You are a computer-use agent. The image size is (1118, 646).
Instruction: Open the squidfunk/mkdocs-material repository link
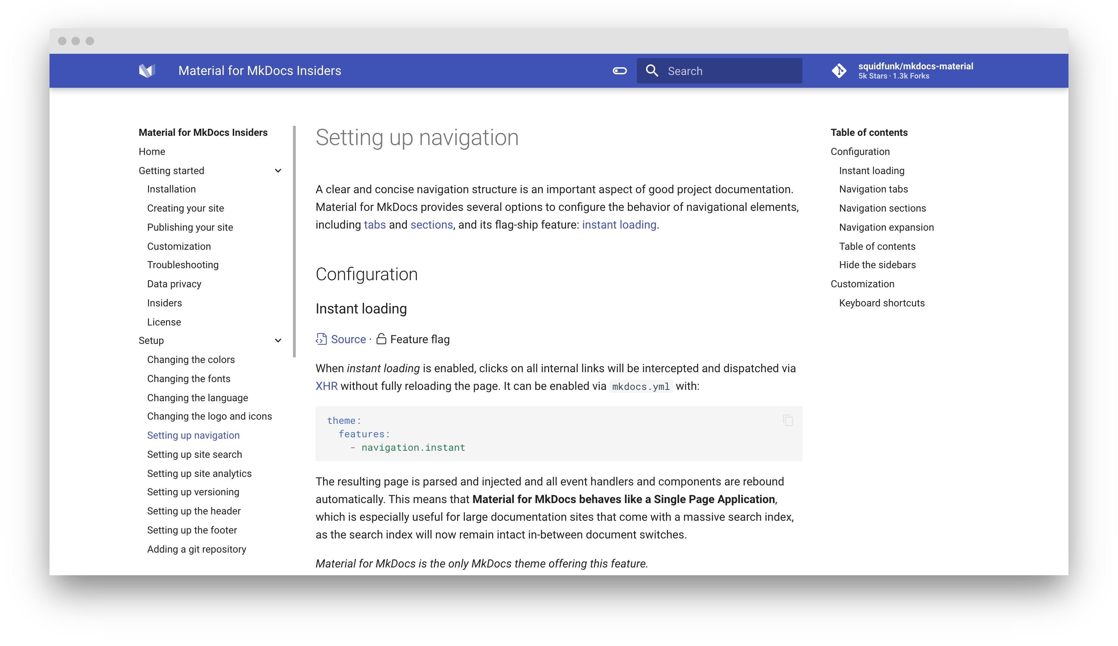point(915,67)
